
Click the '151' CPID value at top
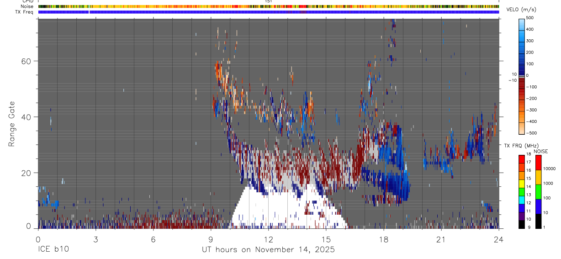[x=269, y=1]
